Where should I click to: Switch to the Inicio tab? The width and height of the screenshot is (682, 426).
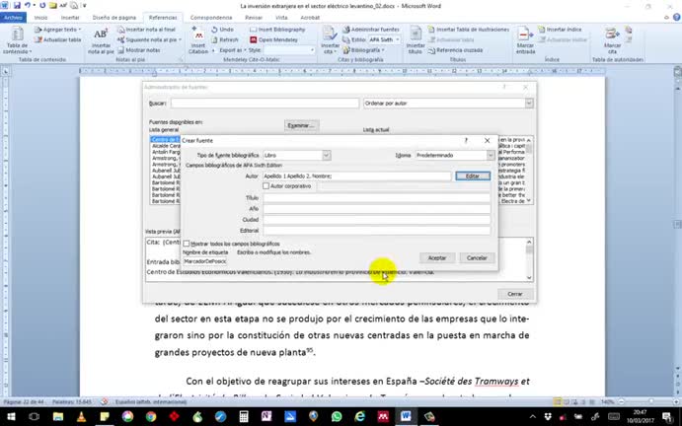[40, 18]
